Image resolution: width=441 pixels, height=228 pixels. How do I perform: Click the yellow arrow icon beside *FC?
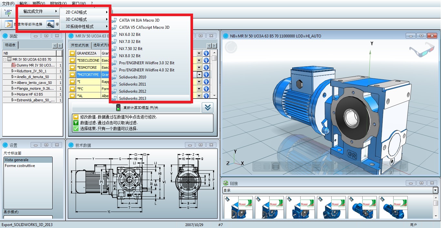(x=73, y=89)
